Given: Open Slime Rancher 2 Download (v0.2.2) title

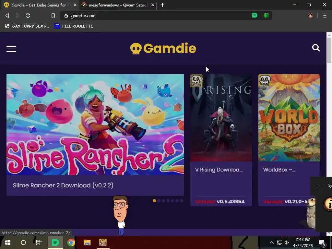Looking at the screenshot, I should (x=63, y=185).
